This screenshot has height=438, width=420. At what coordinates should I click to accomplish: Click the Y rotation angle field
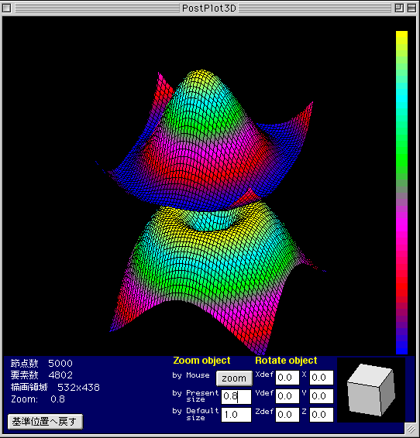tap(322, 396)
